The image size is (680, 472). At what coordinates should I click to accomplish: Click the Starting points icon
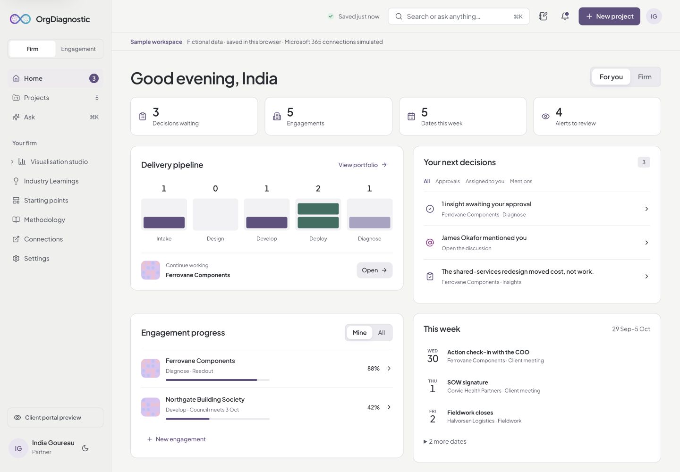tap(16, 201)
